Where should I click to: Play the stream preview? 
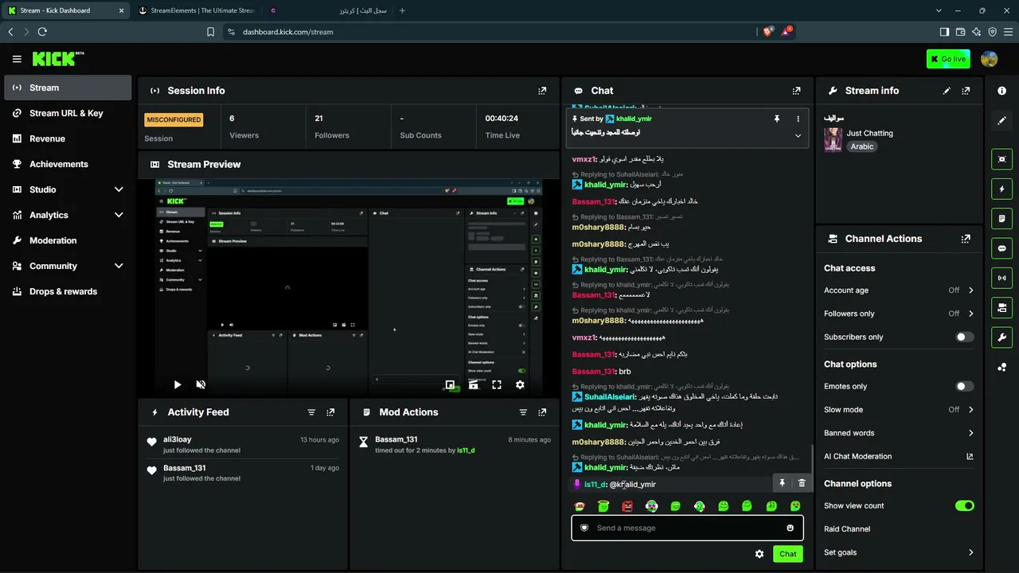178,384
